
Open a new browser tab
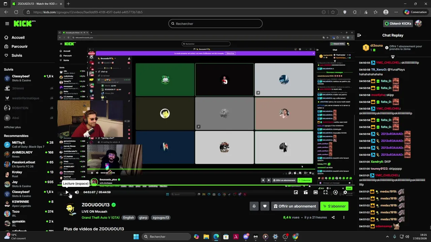(x=68, y=4)
